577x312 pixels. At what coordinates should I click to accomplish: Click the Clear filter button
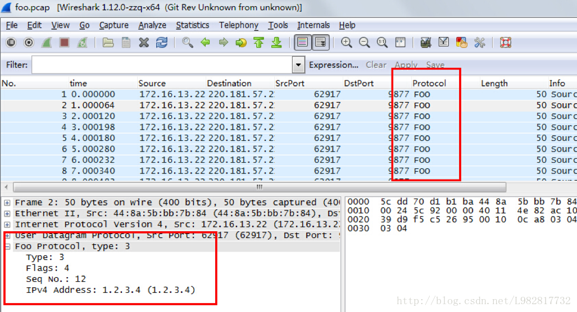pyautogui.click(x=376, y=65)
